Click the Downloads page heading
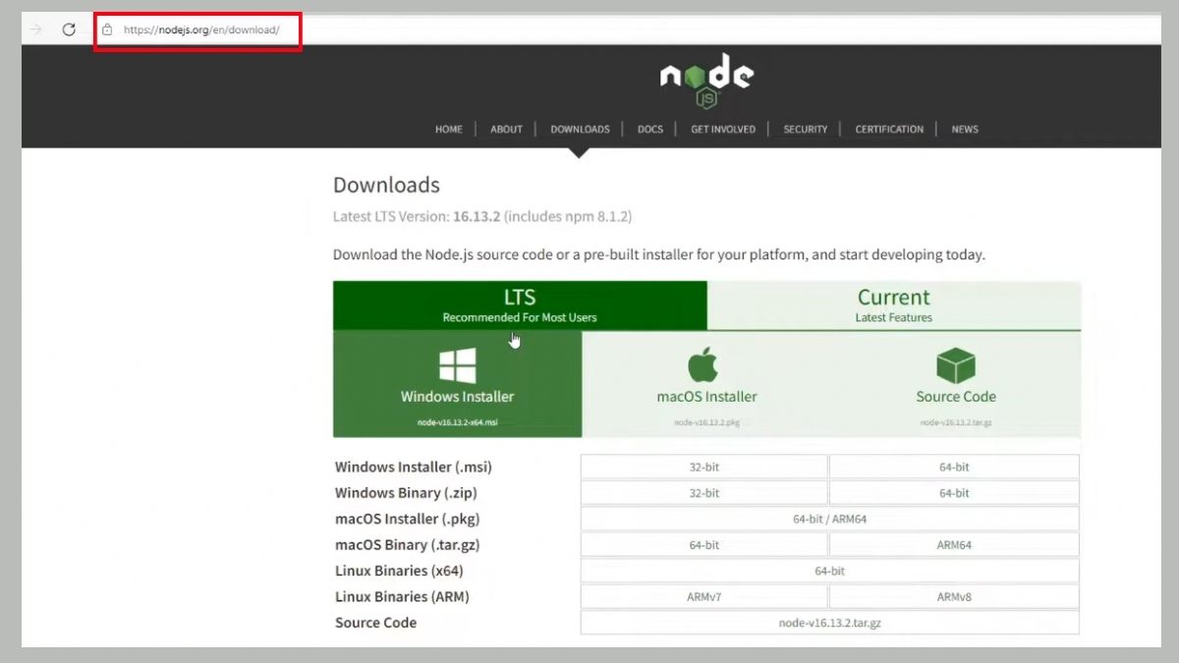 pyautogui.click(x=386, y=185)
